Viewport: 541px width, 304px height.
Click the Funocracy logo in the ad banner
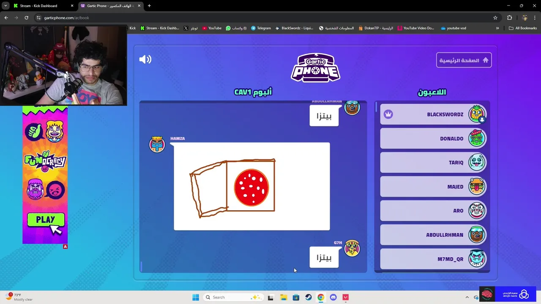45,161
